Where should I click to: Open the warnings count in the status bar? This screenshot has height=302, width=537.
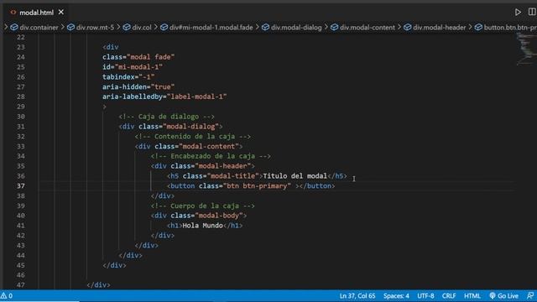pyautogui.click(x=7, y=296)
